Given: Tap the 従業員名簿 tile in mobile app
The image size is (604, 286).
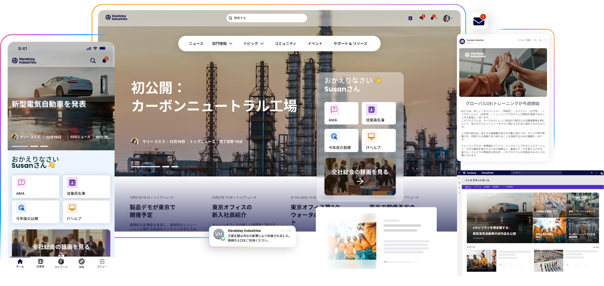Looking at the screenshot, I should [x=86, y=187].
